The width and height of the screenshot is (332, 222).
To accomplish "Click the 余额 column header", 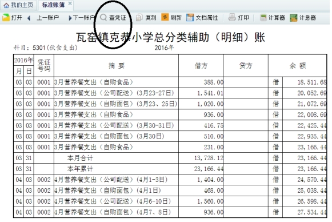I will point(298,66).
